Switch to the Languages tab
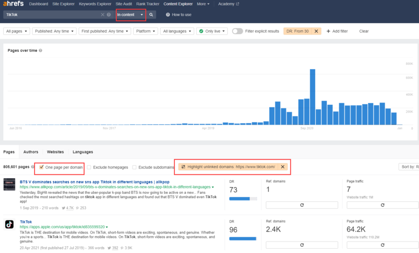419x253 pixels. [x=83, y=152]
